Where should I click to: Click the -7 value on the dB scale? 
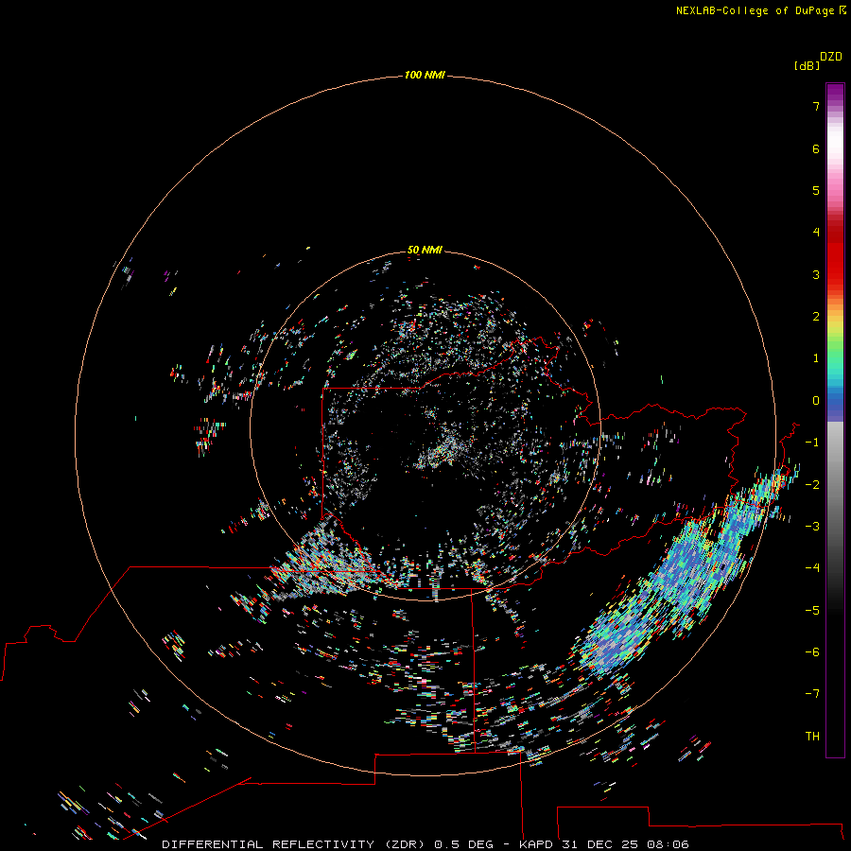tap(812, 694)
